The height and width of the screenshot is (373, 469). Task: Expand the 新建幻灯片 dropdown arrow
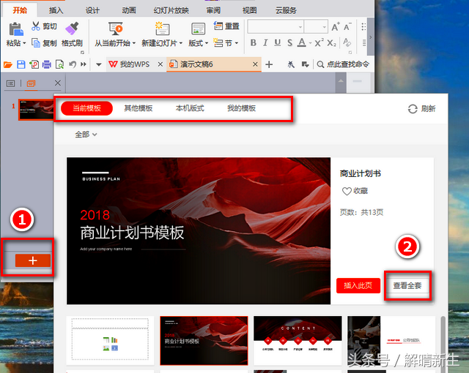[181, 43]
